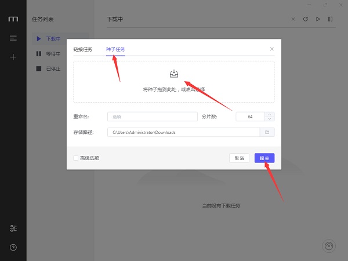348x261 pixels.
Task: Decrease 分片数 with the down arrow
Action: 270,119
